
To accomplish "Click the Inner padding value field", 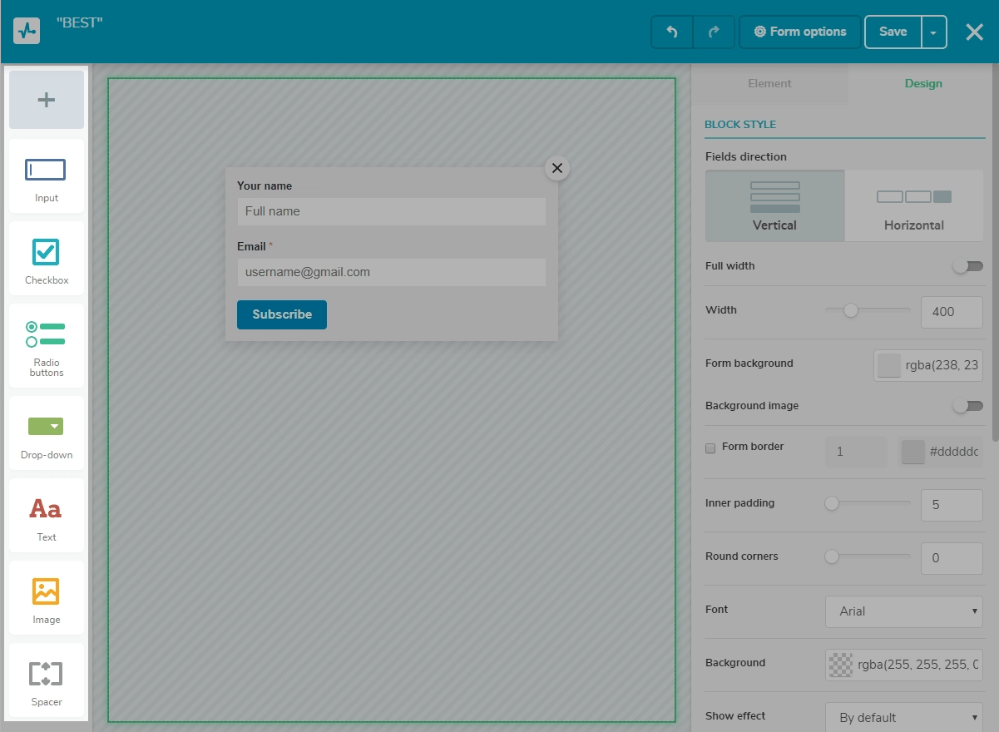I will point(952,505).
